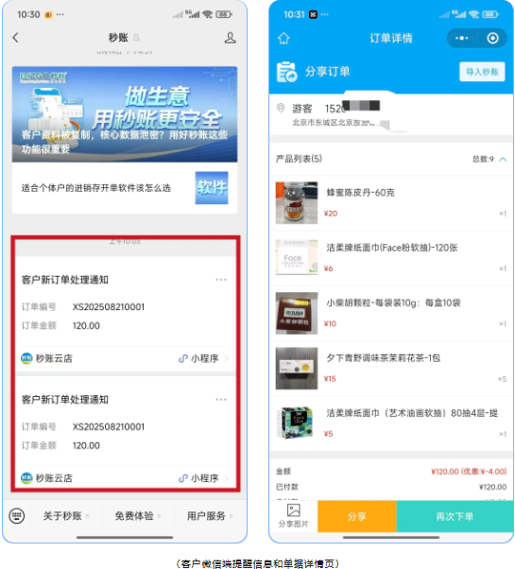Tap the location pin beside 游客
The image size is (515, 569).
[x=281, y=108]
